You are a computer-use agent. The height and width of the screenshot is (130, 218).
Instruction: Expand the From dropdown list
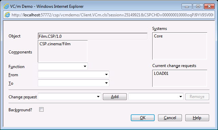point(74,75)
